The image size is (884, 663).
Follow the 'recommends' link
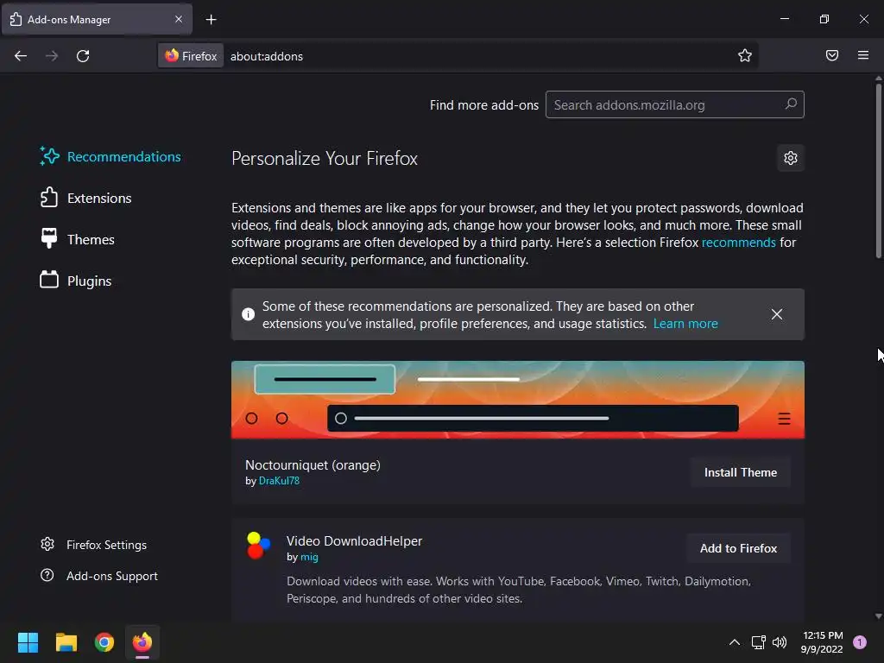(x=739, y=243)
